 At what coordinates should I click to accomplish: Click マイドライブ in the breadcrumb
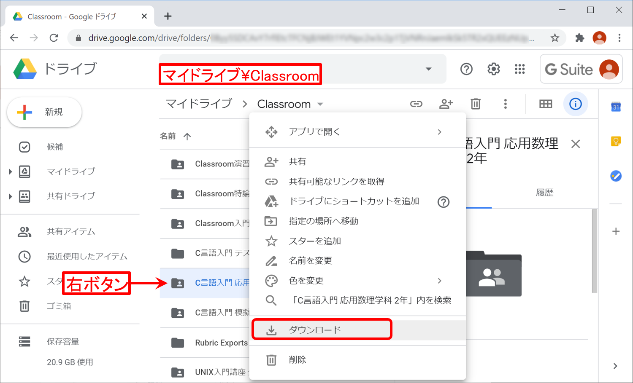coord(199,104)
